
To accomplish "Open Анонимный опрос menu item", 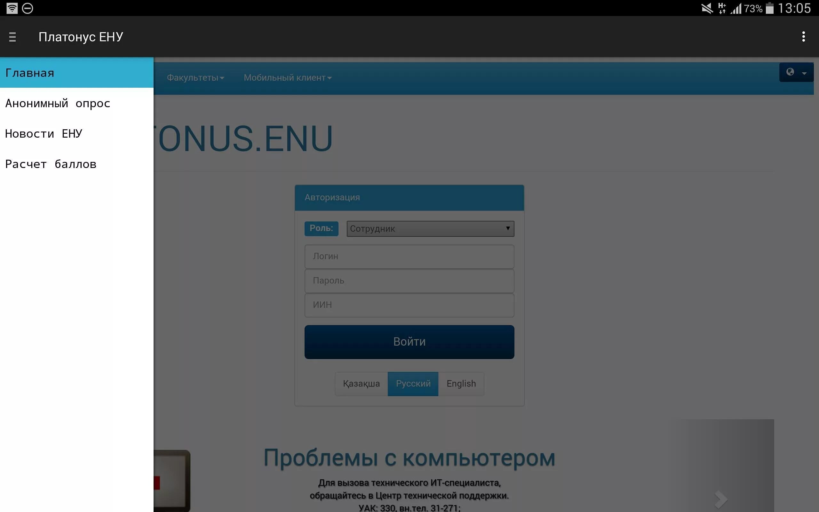I will (57, 103).
